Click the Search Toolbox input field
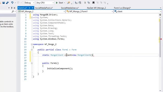The width and height of the screenshot is (163, 92). coord(6,11)
